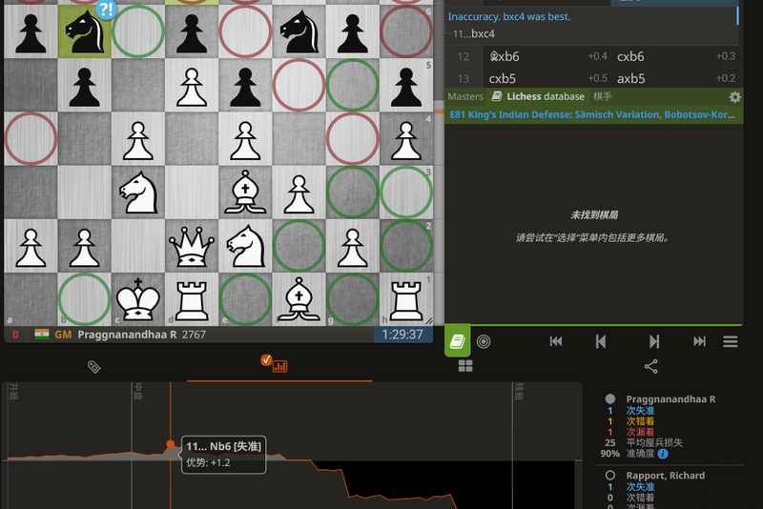Click the accuracy info icon beside 准确度
This screenshot has width=763, height=509.
(x=663, y=454)
